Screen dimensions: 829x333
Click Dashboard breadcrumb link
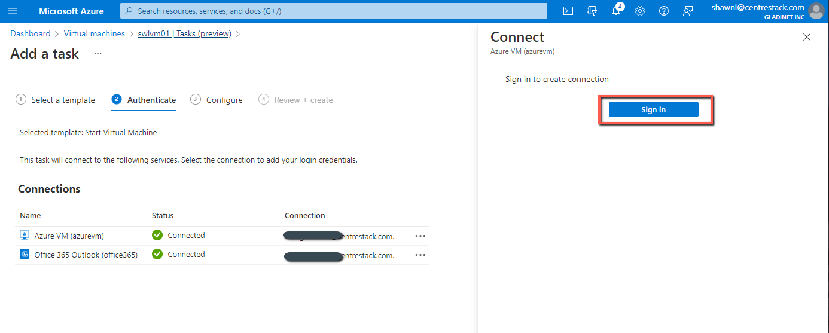[x=31, y=34]
